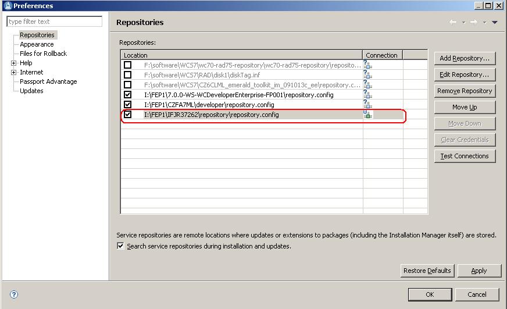
Task: Toggle Search service repositories during installation
Action: coord(120,246)
